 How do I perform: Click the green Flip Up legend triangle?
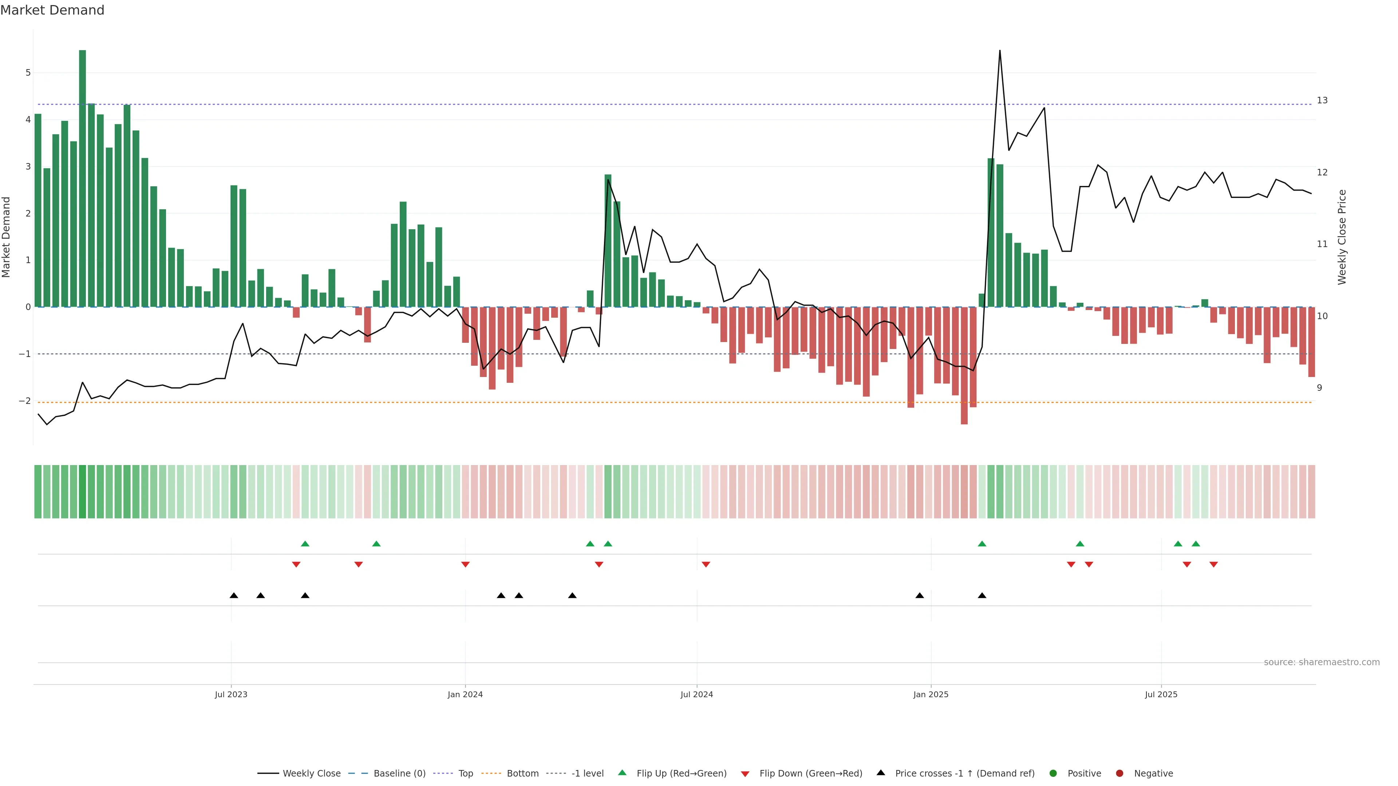tap(622, 773)
